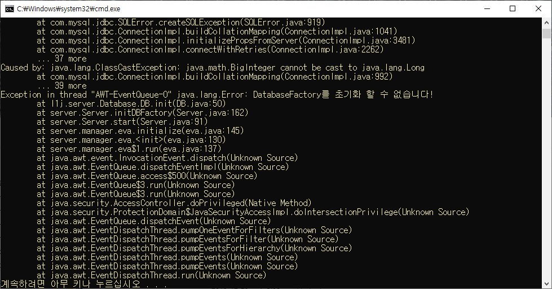Maximize the command prompt window
Image resolution: width=552 pixels, height=289 pixels.
[513, 9]
